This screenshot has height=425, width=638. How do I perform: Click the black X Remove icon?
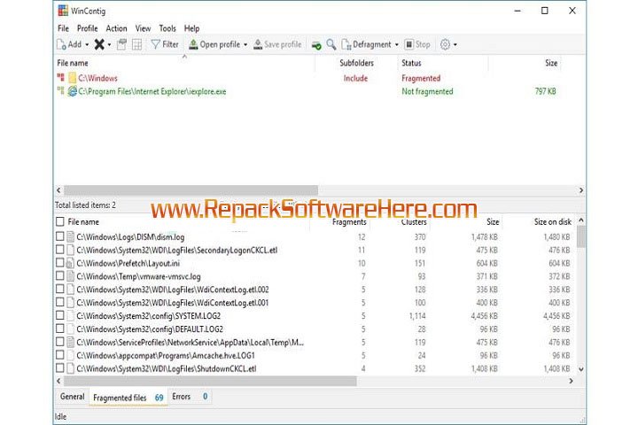point(99,44)
